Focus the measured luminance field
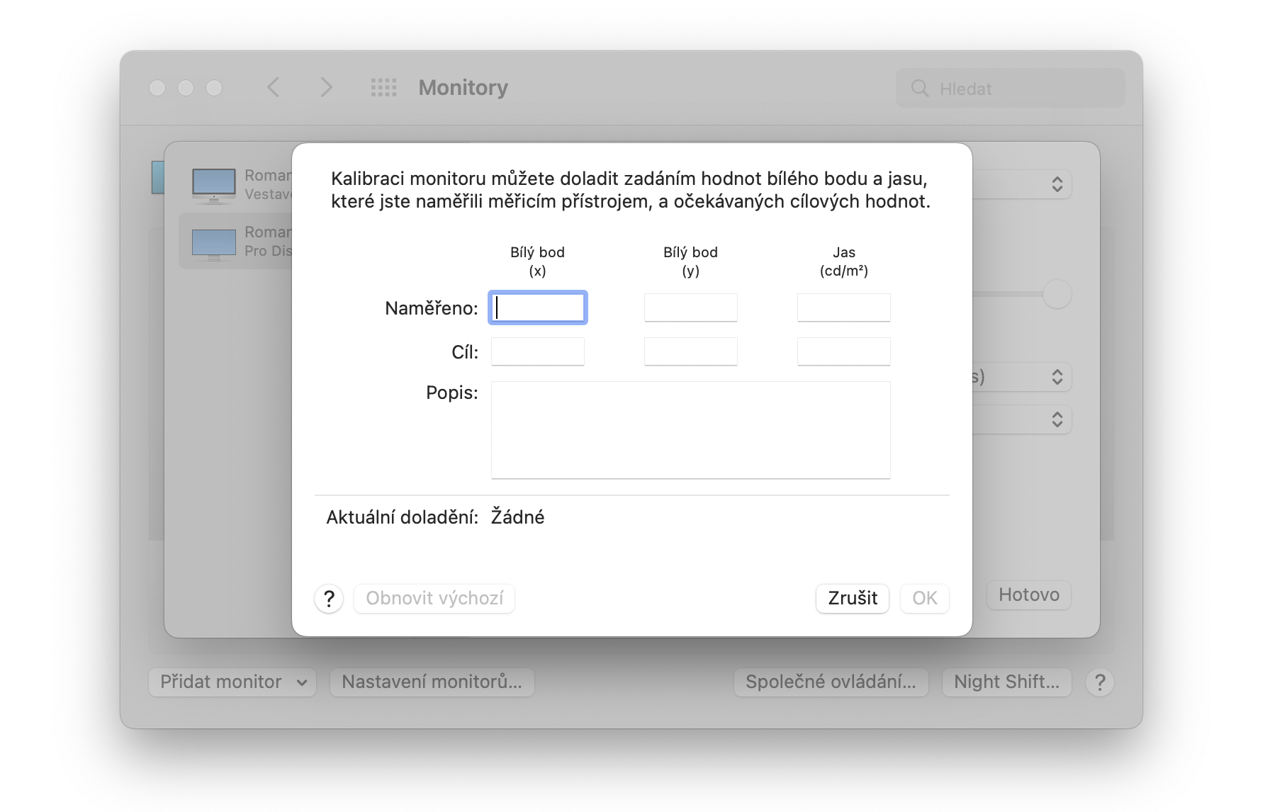Screen dimensions: 1270x812 pos(844,308)
